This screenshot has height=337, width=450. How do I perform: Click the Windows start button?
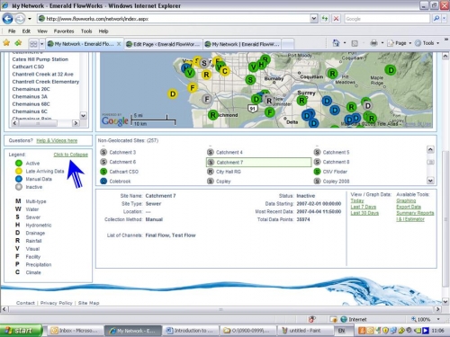[x=21, y=331]
